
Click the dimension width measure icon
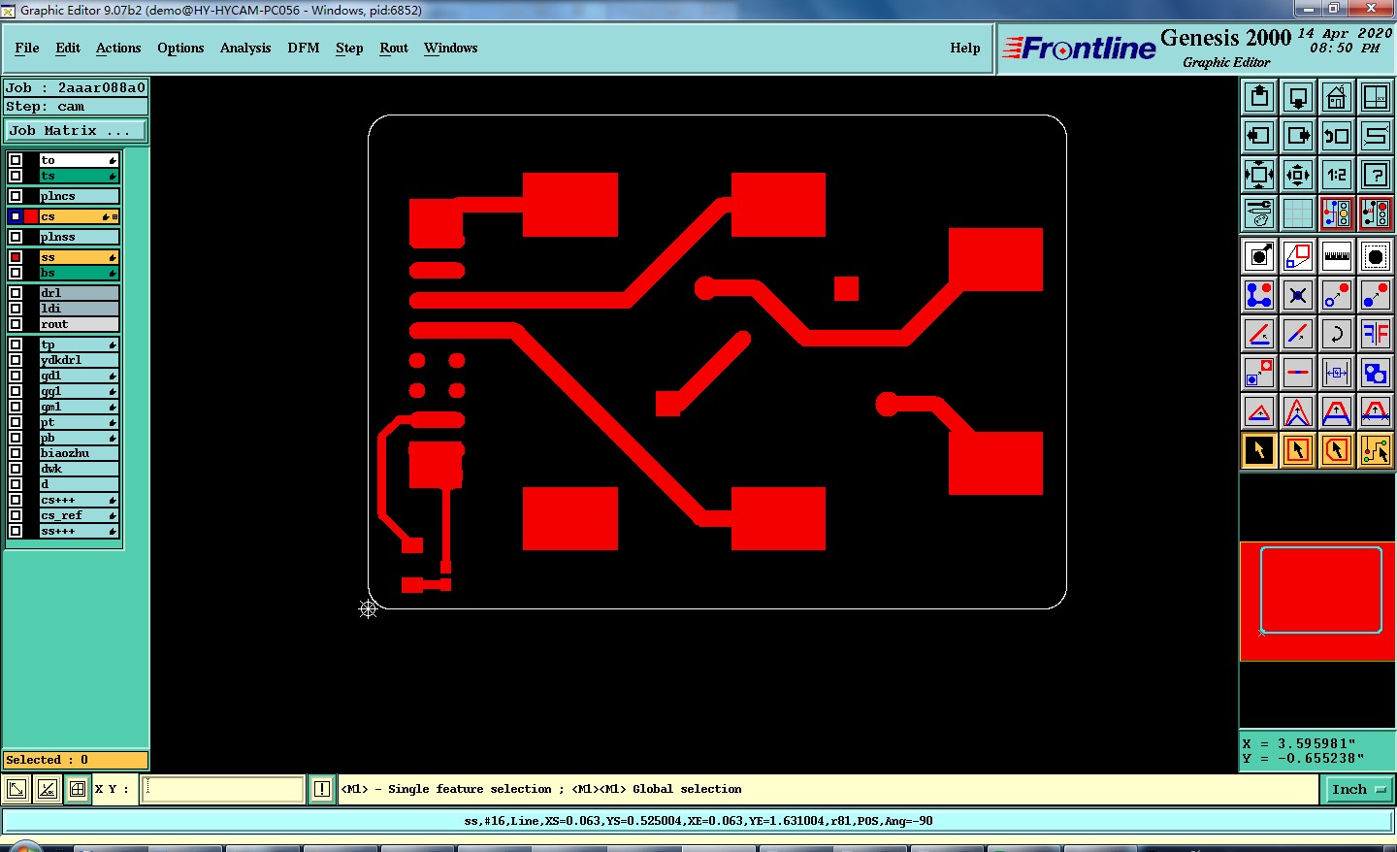coord(1337,373)
